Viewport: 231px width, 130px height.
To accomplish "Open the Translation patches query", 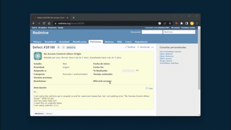I will click(169, 63).
